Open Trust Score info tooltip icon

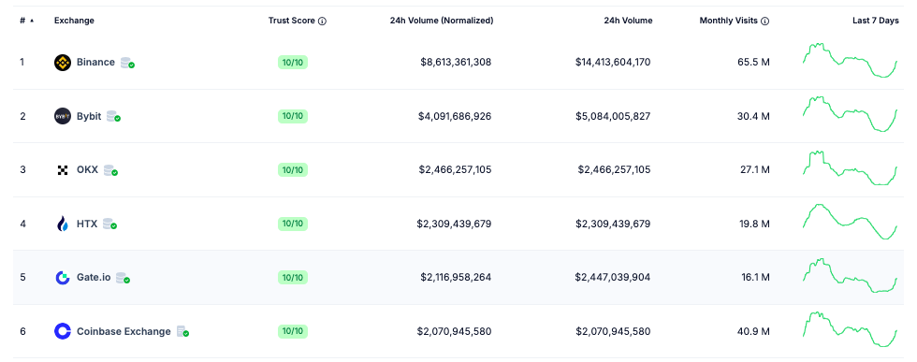pos(322,22)
